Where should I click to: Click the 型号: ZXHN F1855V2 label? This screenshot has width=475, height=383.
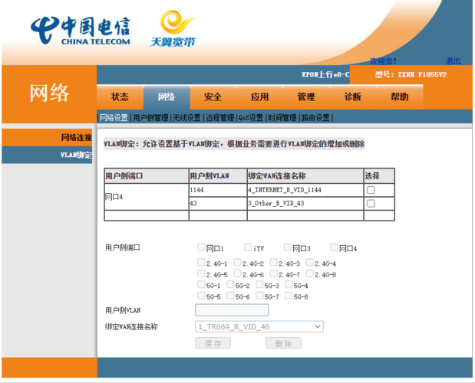tap(411, 74)
